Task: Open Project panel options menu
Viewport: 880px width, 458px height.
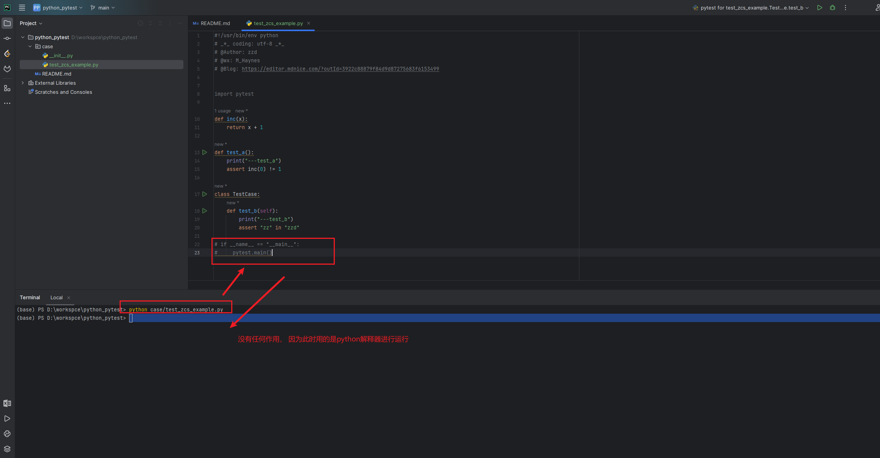Action: click(x=170, y=23)
